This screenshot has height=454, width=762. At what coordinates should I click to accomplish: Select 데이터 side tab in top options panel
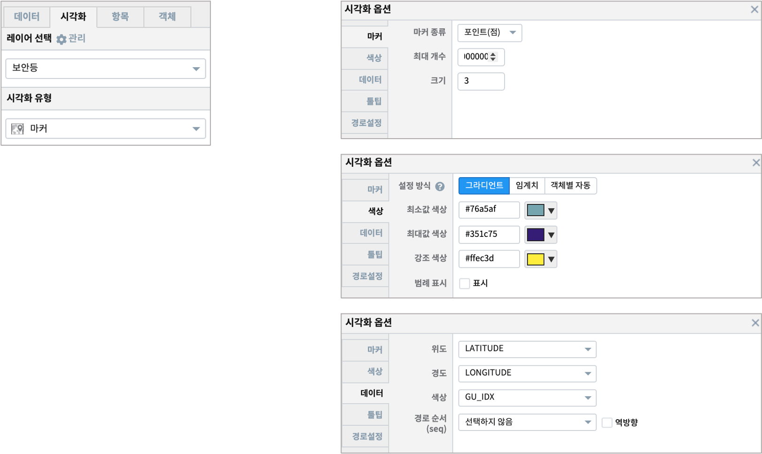(365, 80)
